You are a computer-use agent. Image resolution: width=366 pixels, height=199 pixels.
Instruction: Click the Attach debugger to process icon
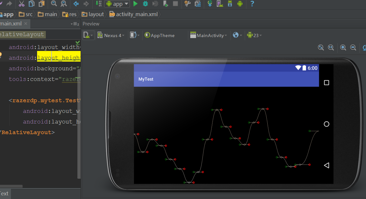165,4
